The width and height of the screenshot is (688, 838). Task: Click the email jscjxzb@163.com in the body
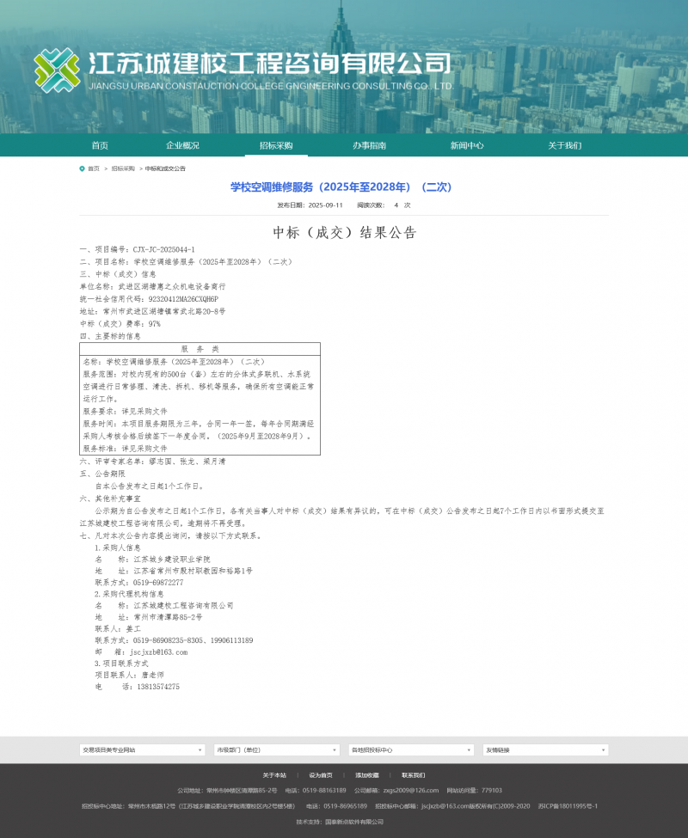pyautogui.click(x=159, y=652)
